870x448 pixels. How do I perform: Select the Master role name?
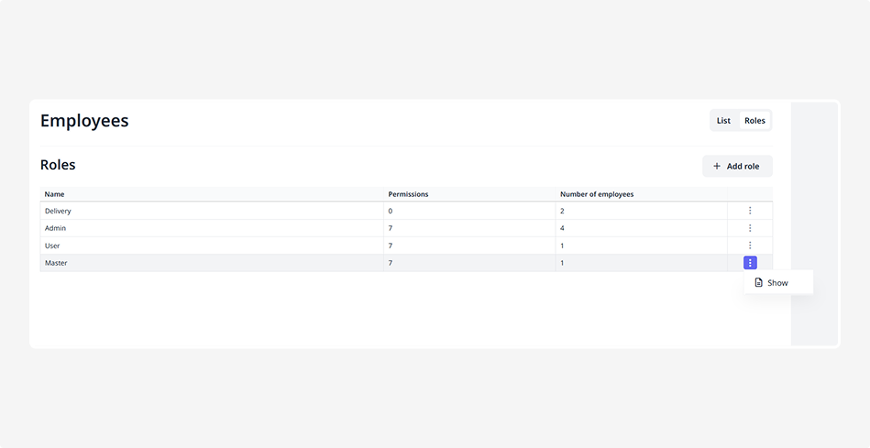point(56,263)
